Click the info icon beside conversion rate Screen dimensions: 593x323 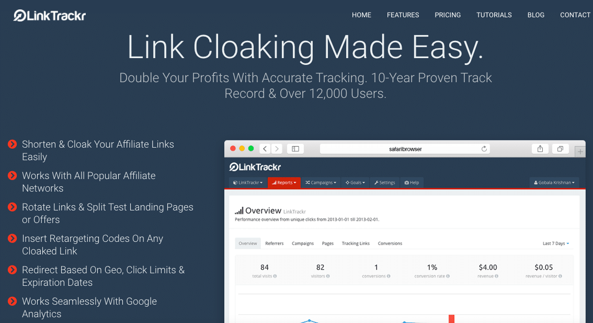pos(448,276)
